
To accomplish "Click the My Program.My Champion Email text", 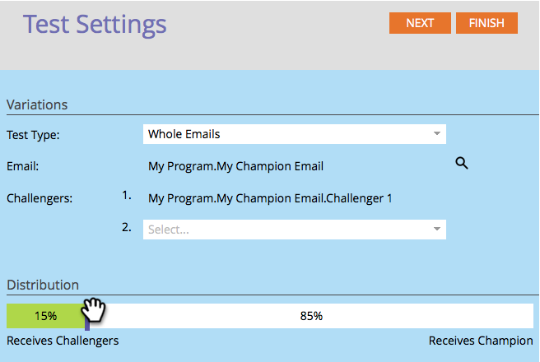I will coord(235,166).
